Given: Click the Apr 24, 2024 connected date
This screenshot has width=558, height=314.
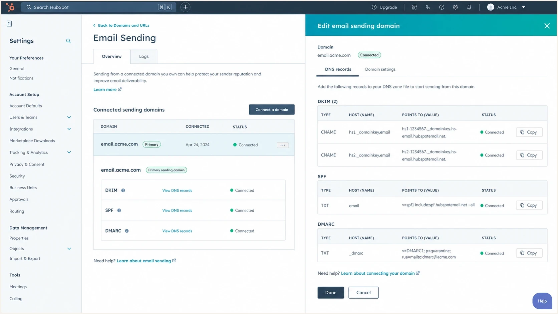Looking at the screenshot, I should [x=198, y=145].
